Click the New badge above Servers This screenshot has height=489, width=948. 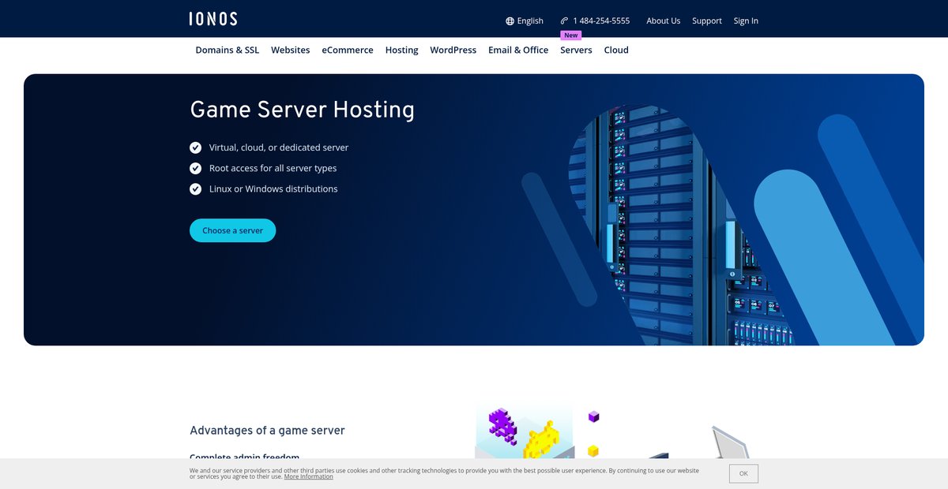point(571,35)
